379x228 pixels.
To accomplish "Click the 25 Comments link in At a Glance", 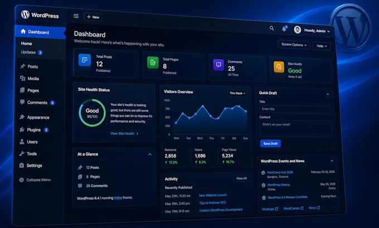I will (96, 186).
